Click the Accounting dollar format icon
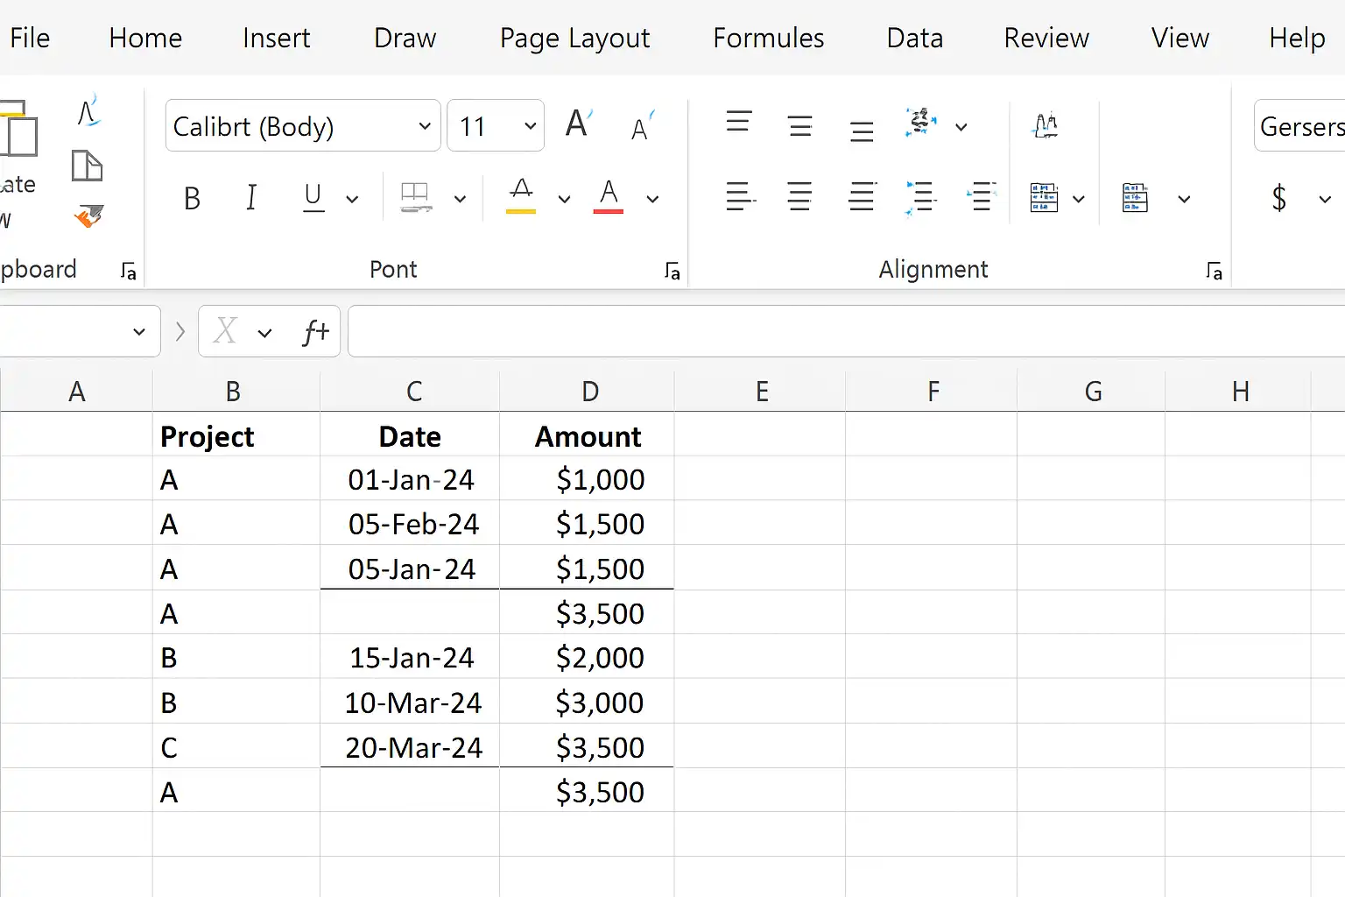 pos(1278,198)
